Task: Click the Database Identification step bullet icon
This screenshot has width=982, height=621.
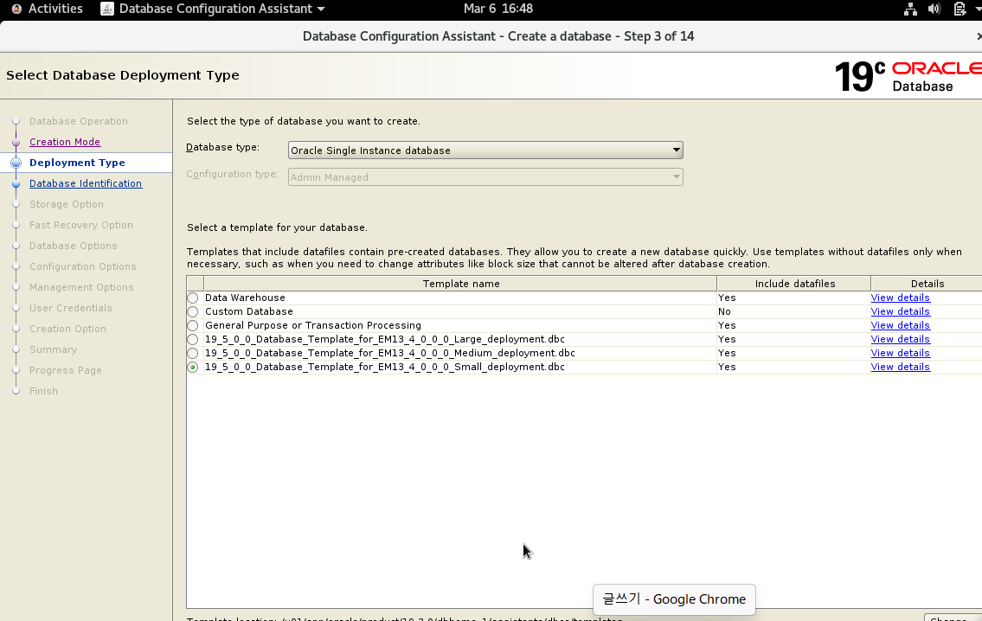Action: [x=16, y=183]
